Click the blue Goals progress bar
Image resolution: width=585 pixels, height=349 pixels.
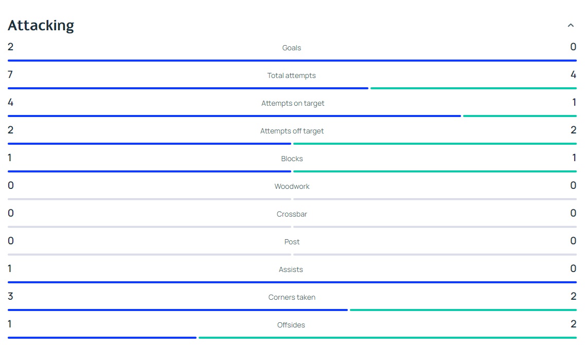292,60
